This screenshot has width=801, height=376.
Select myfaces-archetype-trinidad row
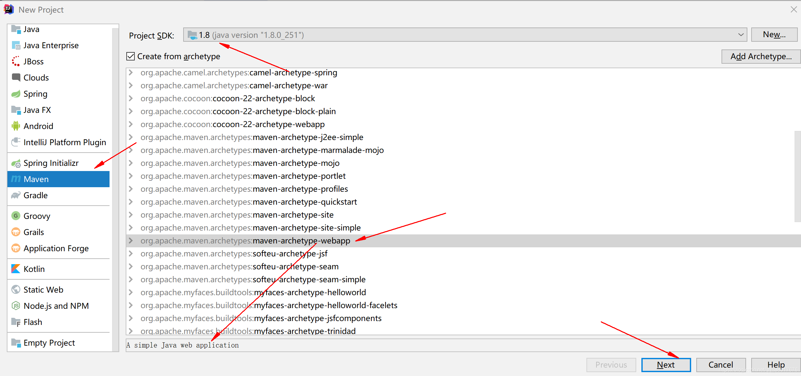pos(463,330)
